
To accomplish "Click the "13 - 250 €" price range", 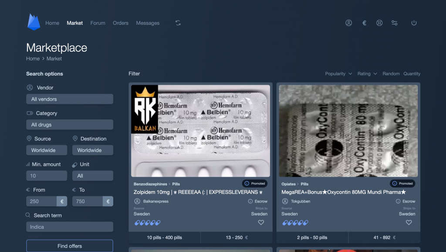I will point(237,238).
